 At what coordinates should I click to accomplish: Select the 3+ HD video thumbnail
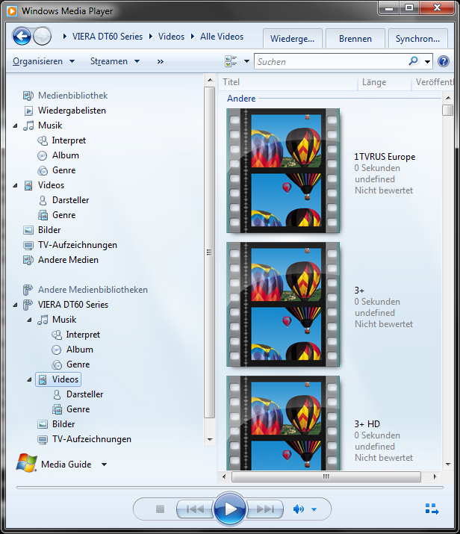click(x=283, y=423)
